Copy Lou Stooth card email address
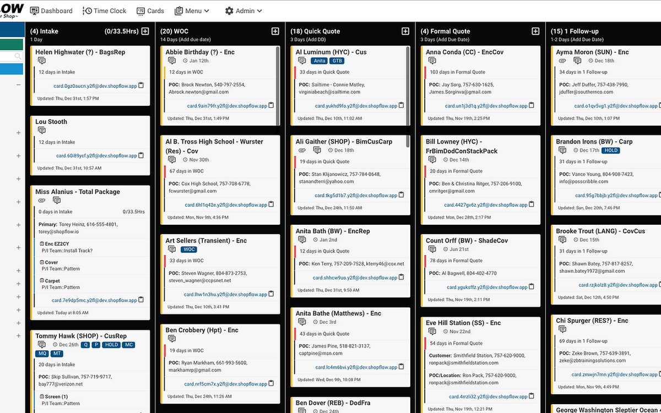This screenshot has height=413, width=661. [141, 155]
